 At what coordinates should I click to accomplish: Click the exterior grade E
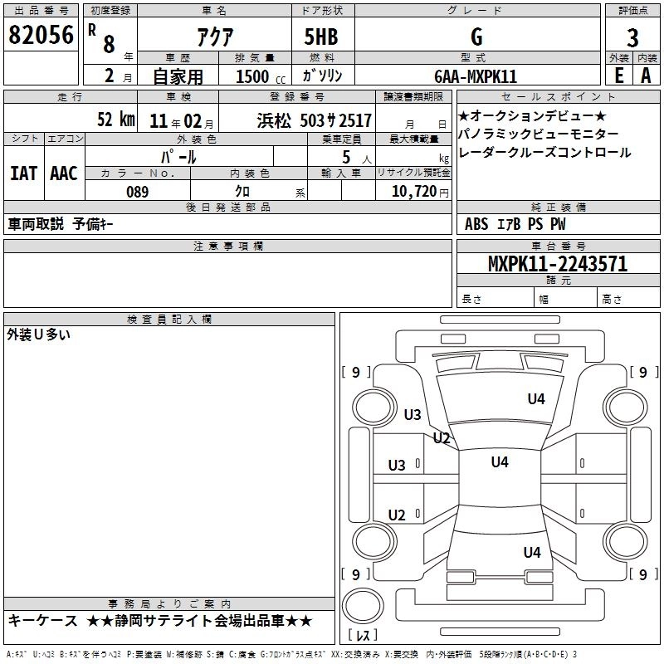[618, 76]
